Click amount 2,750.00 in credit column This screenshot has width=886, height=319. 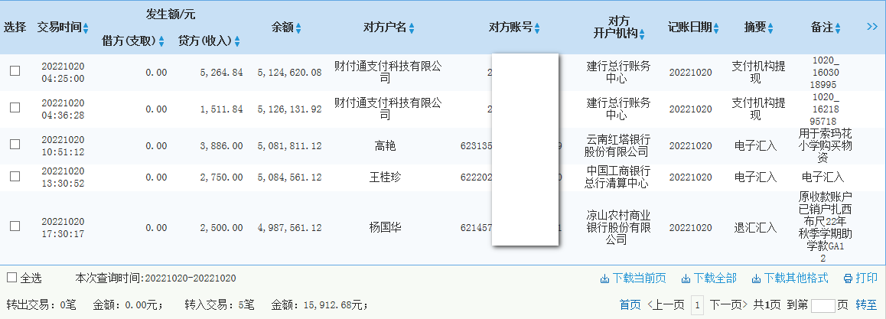(222, 177)
